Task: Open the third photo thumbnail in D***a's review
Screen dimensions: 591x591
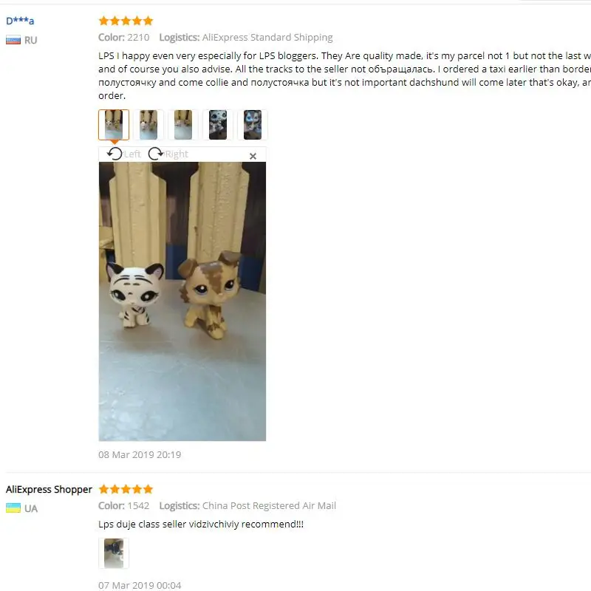Action: (183, 125)
